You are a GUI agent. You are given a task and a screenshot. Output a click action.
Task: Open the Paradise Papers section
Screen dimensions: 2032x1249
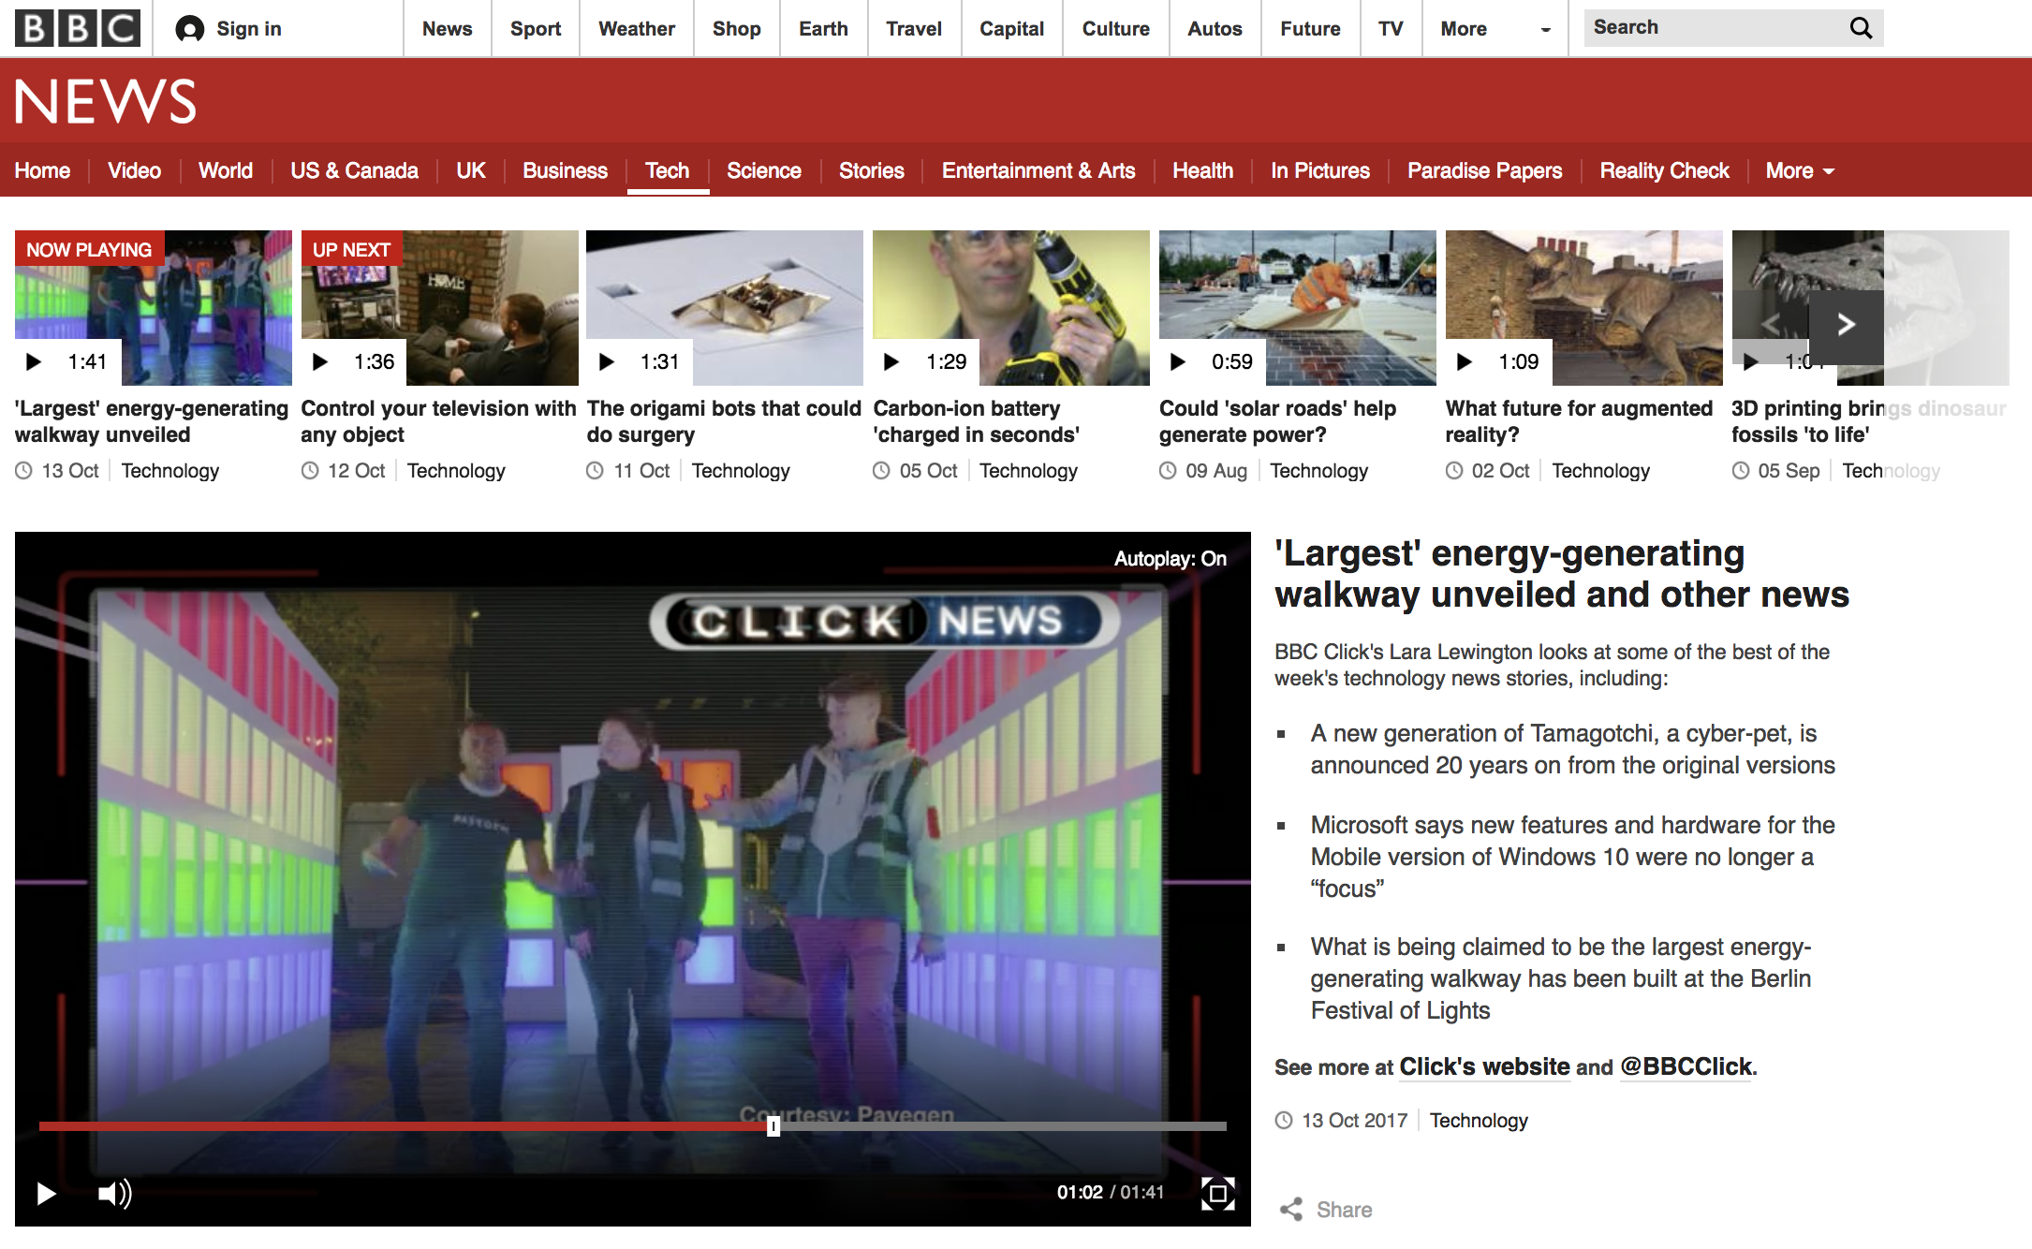[x=1484, y=170]
